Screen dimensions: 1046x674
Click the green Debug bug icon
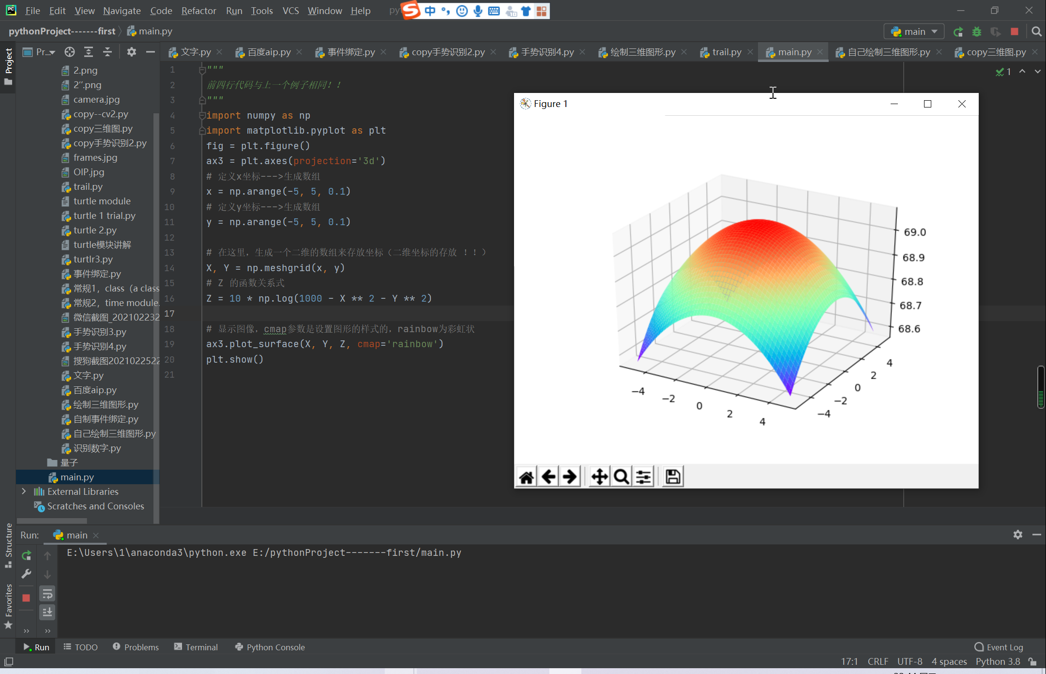(977, 31)
